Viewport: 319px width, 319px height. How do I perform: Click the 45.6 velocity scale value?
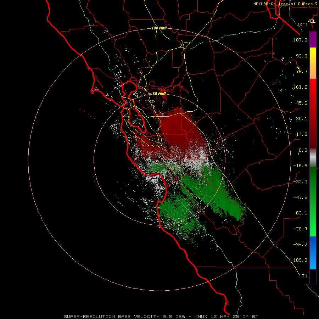[x=302, y=103]
